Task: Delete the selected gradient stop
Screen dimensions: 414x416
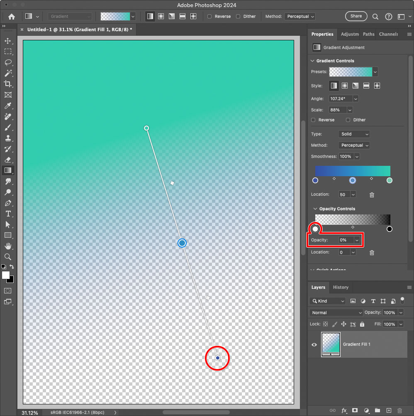Action: (372, 195)
